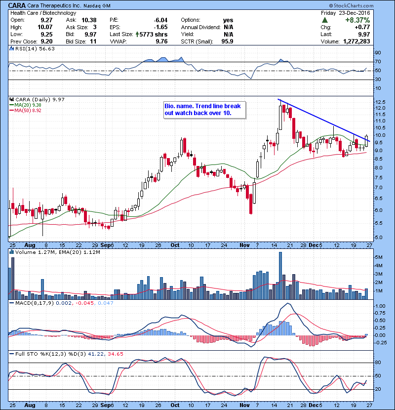395x410 pixels.
Task: Click the candlestick icon beside CARA (Daily)
Action: [x=12, y=99]
